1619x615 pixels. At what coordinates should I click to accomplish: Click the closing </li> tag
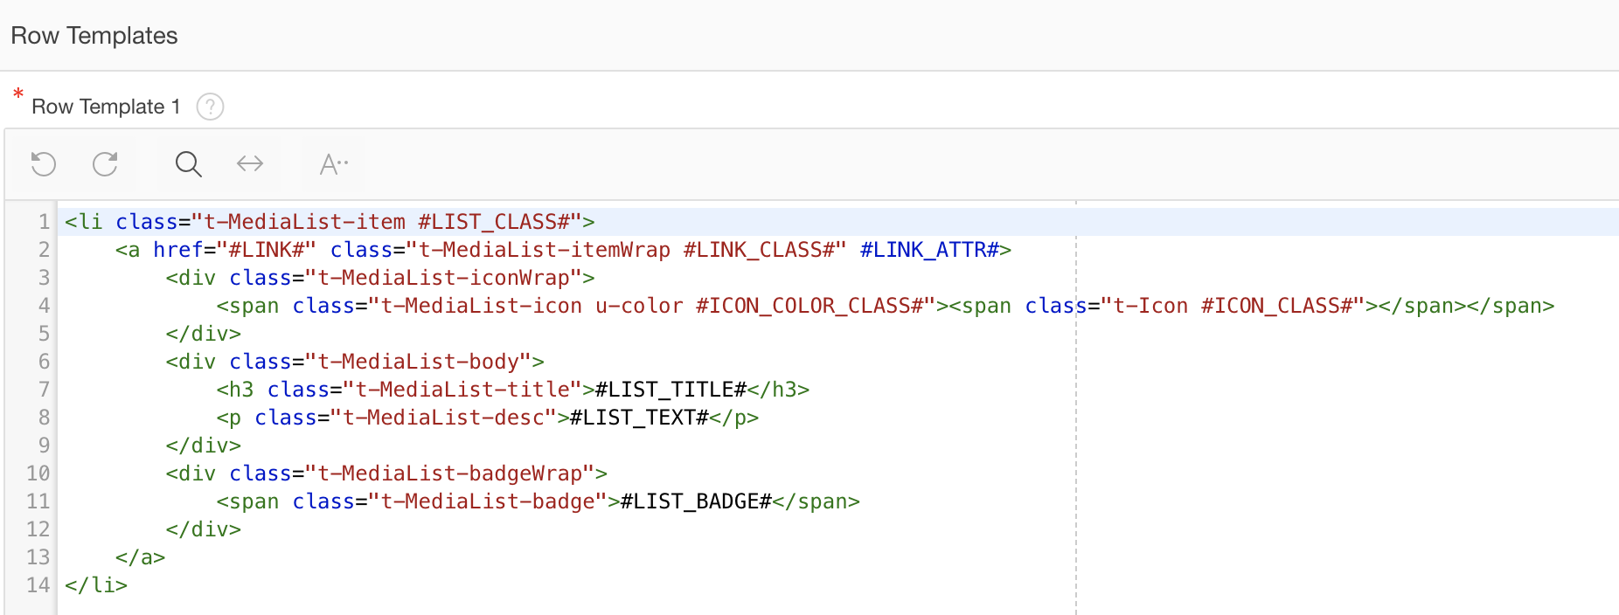[96, 585]
